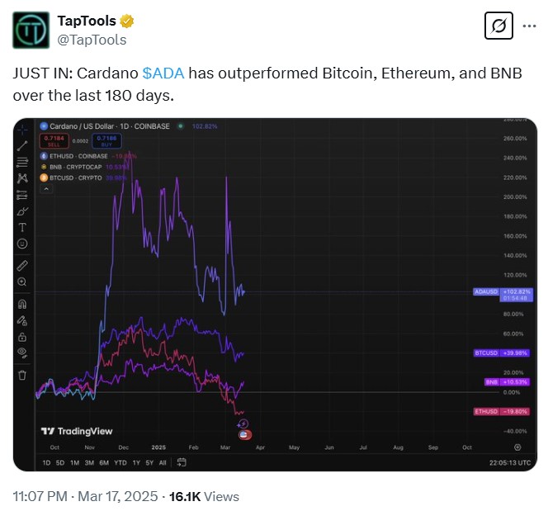Click the trash remove drawings icon
The width and height of the screenshot is (548, 511).
[22, 375]
